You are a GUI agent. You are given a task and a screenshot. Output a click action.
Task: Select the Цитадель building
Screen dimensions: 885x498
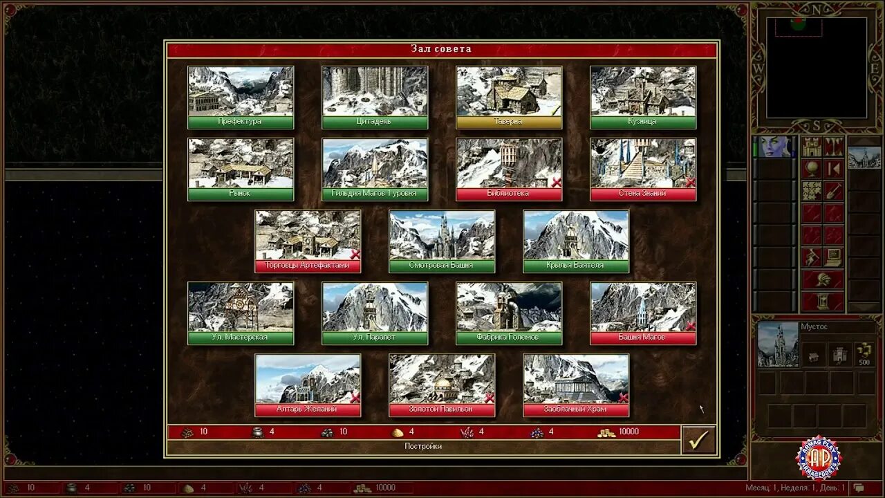375,98
